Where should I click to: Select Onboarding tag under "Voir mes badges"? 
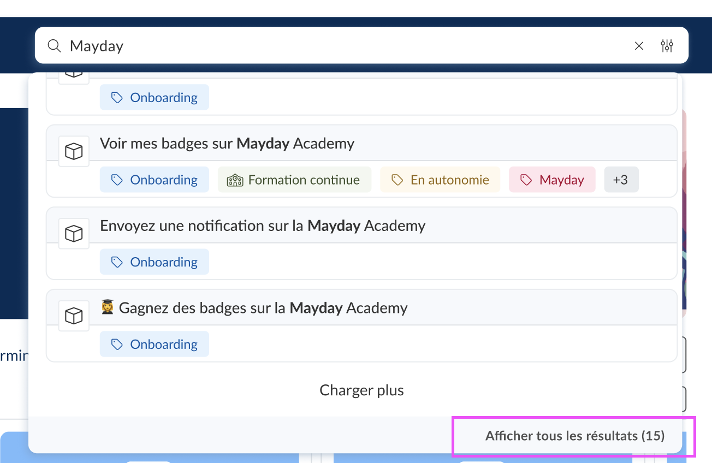pos(154,180)
